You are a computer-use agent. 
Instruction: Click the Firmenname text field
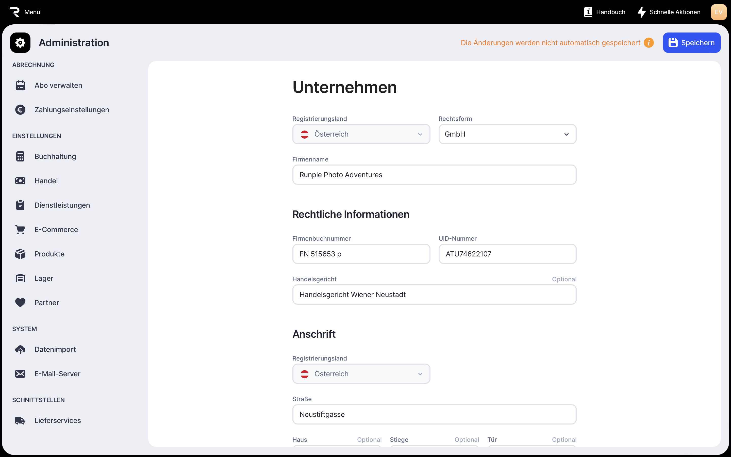coord(434,175)
